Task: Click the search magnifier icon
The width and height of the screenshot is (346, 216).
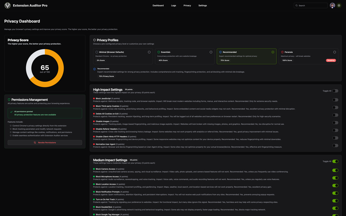Action: [x=297, y=5]
